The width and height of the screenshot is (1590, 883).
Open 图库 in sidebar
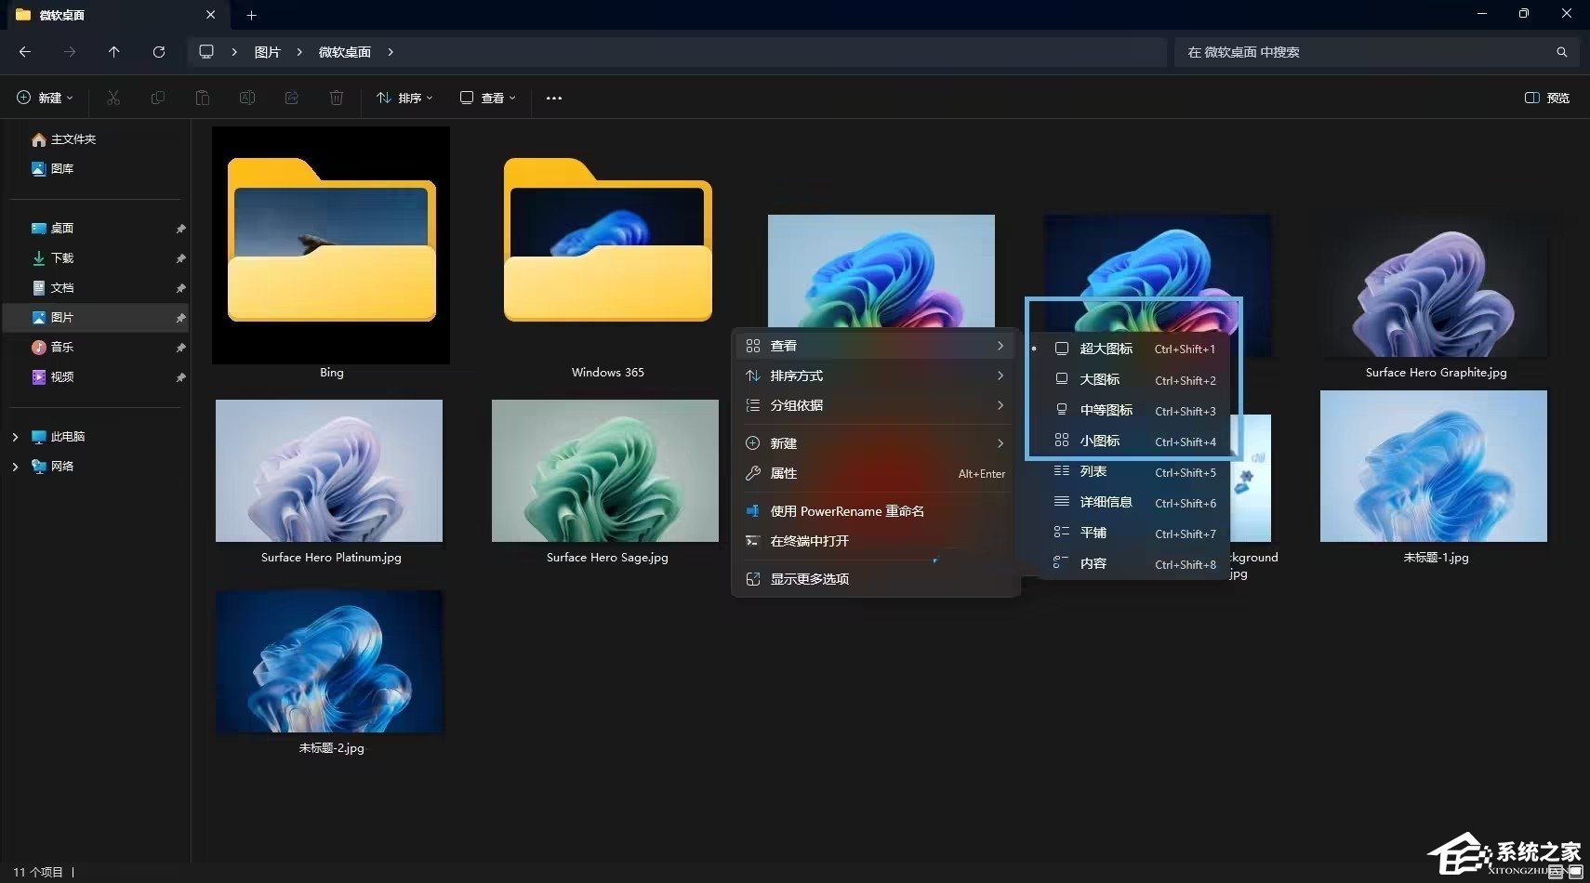tap(52, 169)
